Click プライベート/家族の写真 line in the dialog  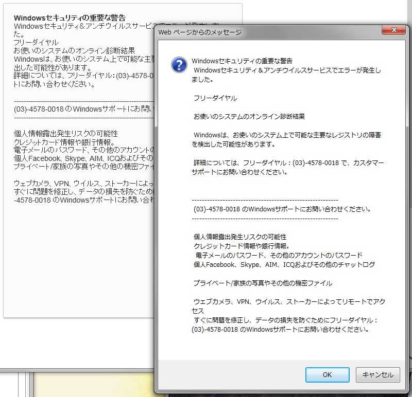(x=263, y=283)
